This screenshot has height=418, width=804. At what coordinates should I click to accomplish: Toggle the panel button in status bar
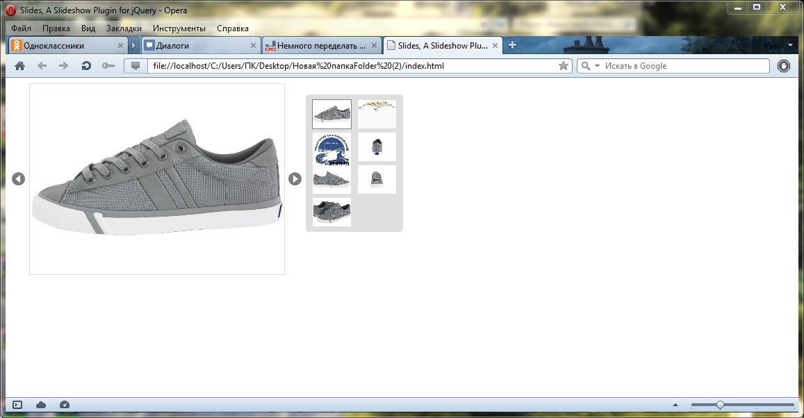pos(17,405)
